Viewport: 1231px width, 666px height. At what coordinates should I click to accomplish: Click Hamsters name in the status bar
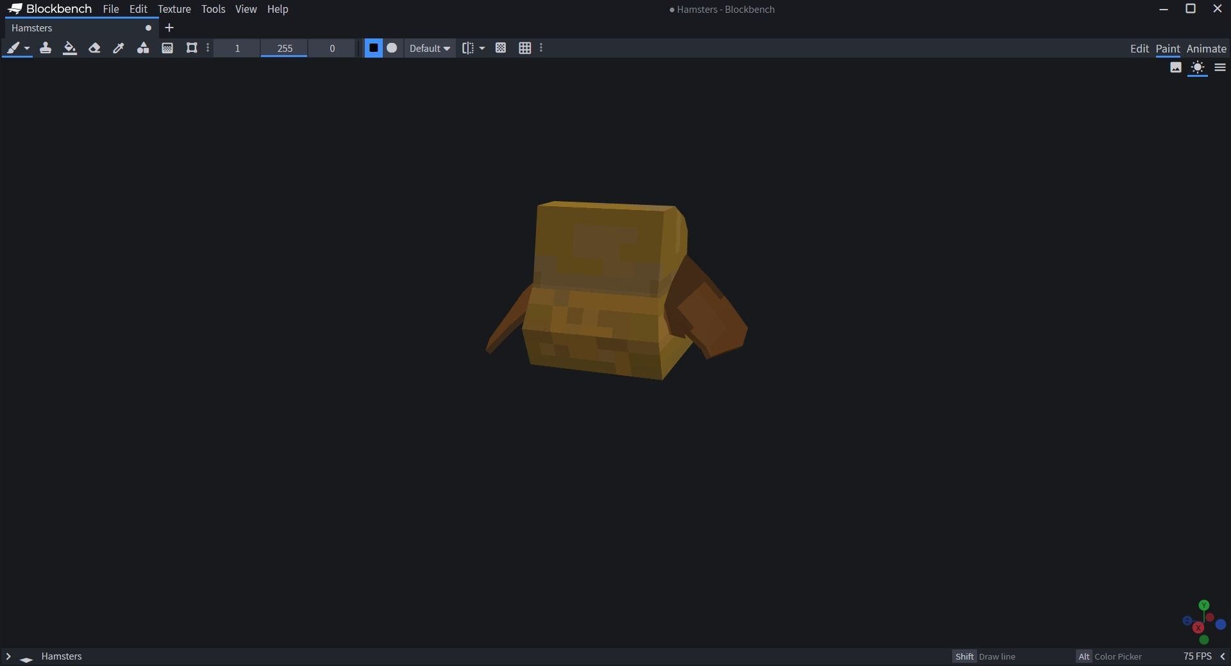click(62, 656)
